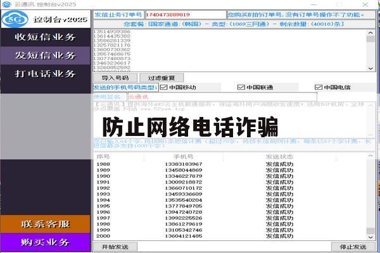Click the results table scrollbar thumb
380x253 pixels.
click(x=370, y=231)
